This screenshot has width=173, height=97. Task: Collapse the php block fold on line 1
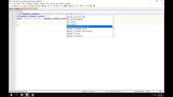(16, 12)
